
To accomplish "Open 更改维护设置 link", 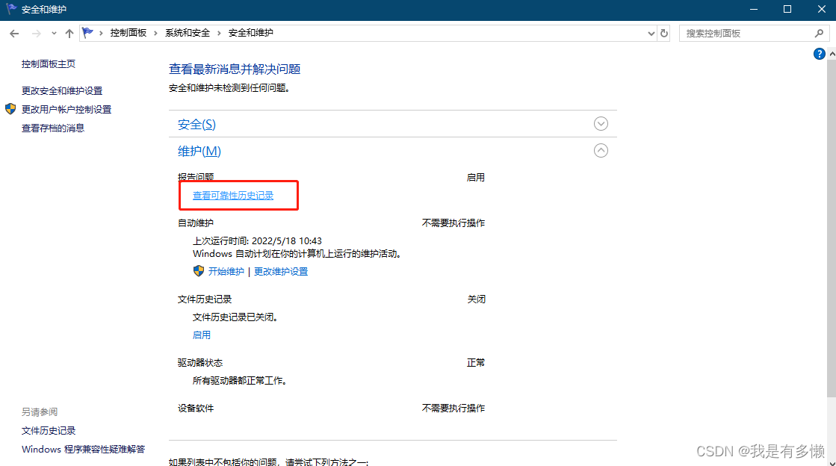I will [x=281, y=271].
